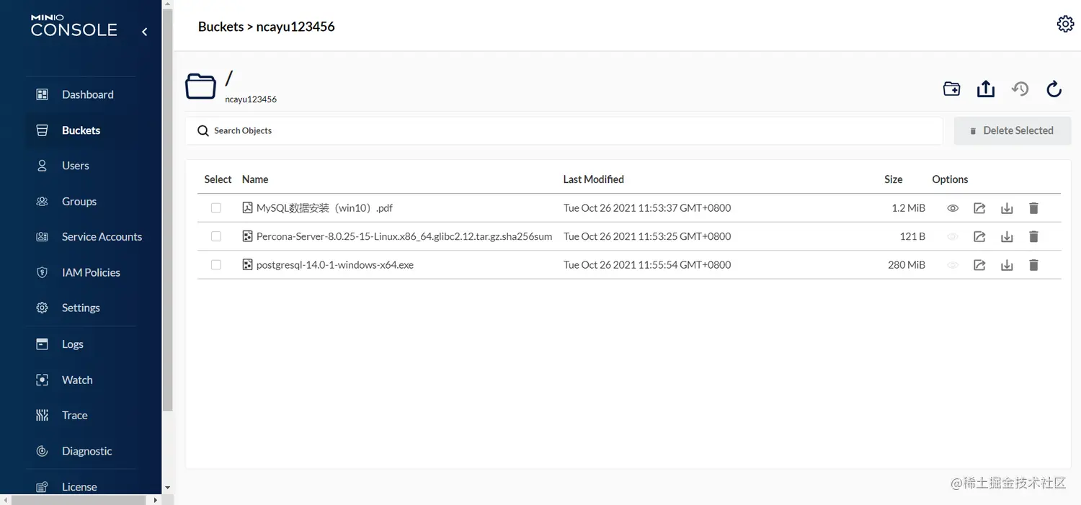Select the checkbox for the MySQL pdf file
Image resolution: width=1081 pixels, height=505 pixels.
[216, 207]
